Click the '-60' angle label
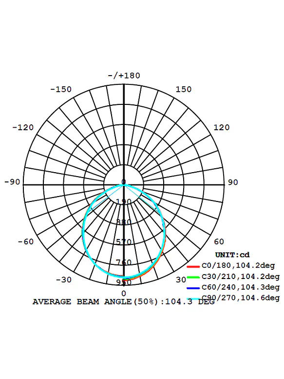The image size is (284, 379). point(26,241)
